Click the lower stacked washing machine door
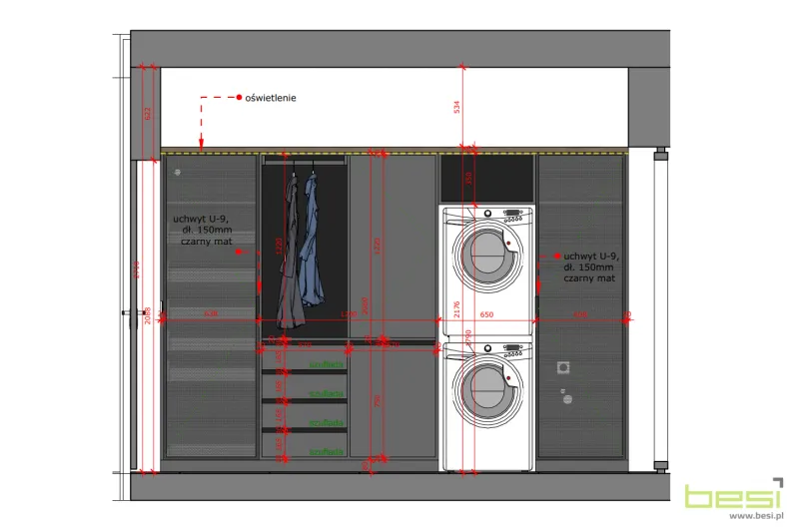 [x=488, y=391]
